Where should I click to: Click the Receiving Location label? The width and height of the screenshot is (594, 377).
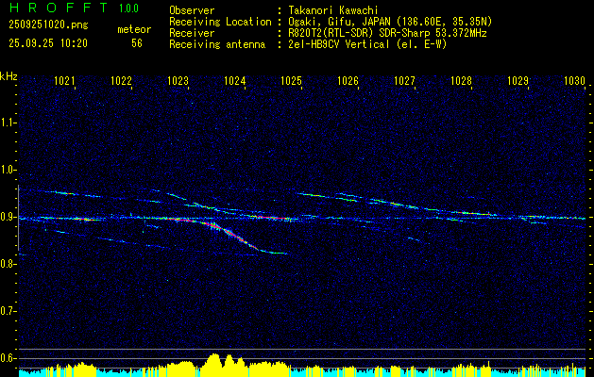point(220,22)
